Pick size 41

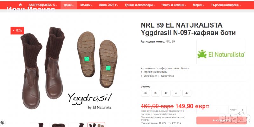(177, 93)
